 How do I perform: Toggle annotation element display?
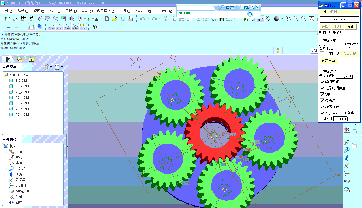tap(83, 27)
